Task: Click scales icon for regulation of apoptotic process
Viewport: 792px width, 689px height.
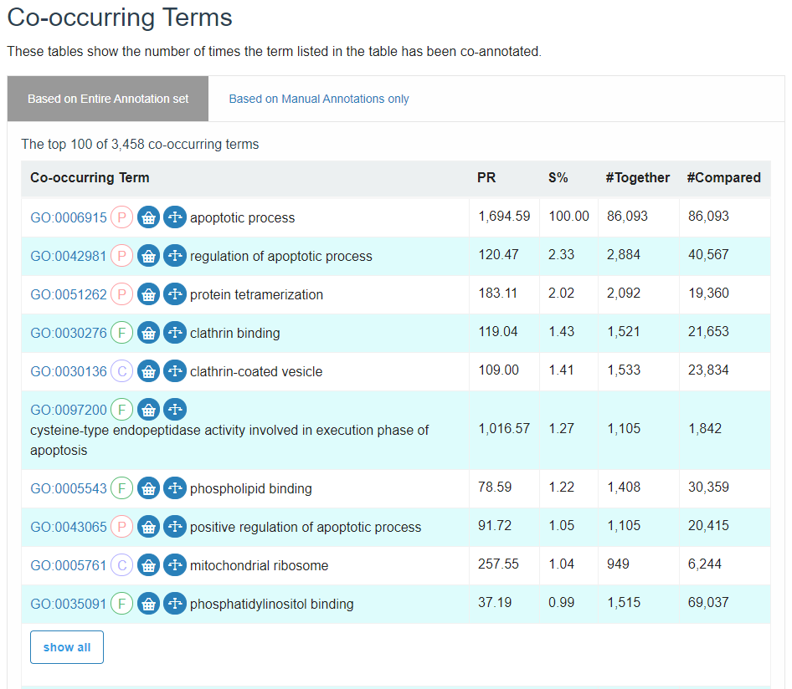Action: (175, 256)
